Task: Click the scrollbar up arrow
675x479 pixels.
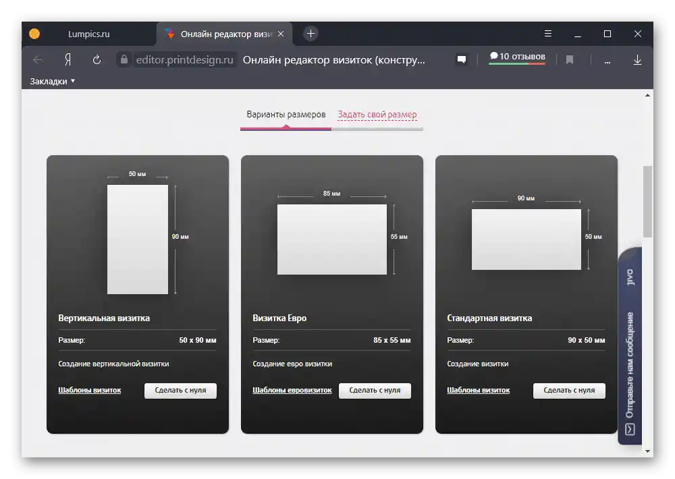Action: tap(647, 95)
